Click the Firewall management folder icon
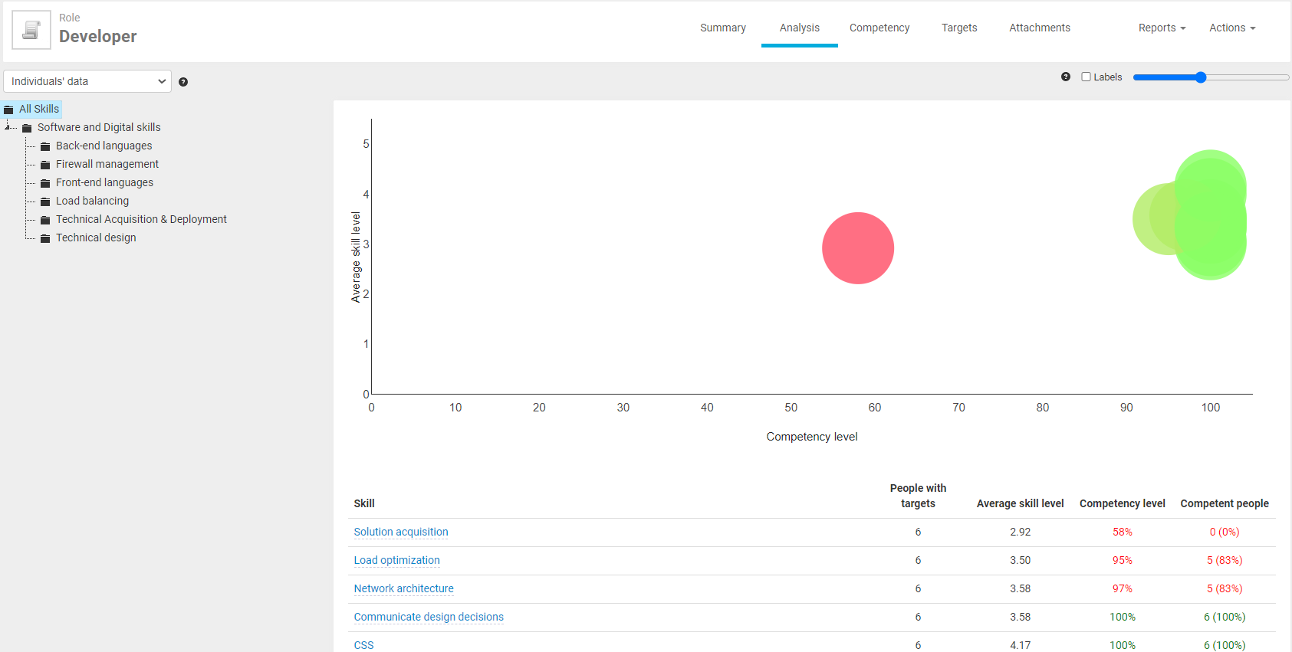The image size is (1292, 652). tap(45, 165)
